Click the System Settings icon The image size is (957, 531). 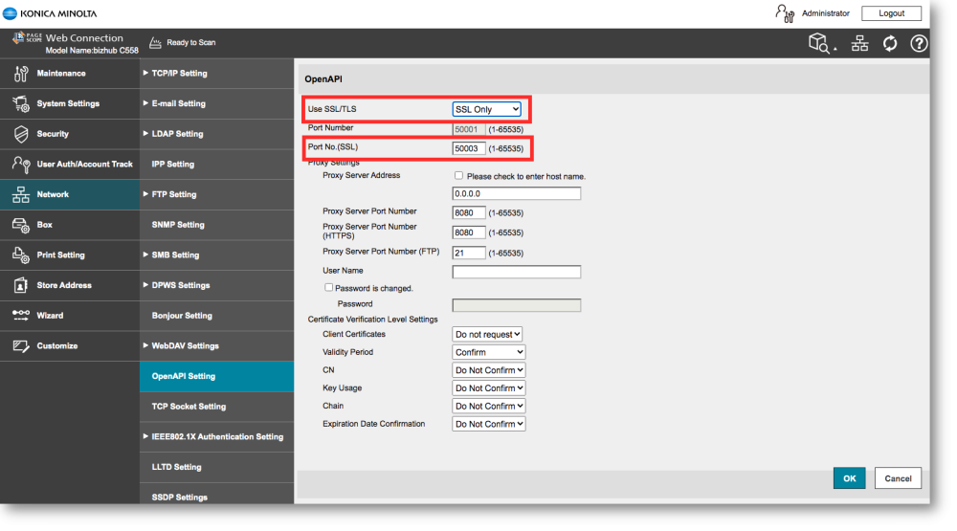click(21, 103)
